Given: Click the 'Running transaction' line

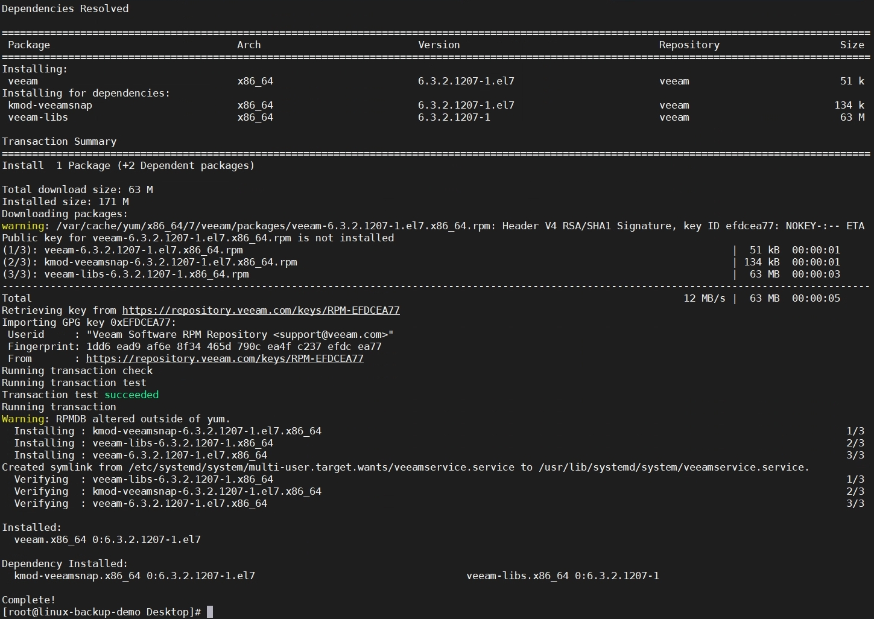Looking at the screenshot, I should click(x=59, y=407).
